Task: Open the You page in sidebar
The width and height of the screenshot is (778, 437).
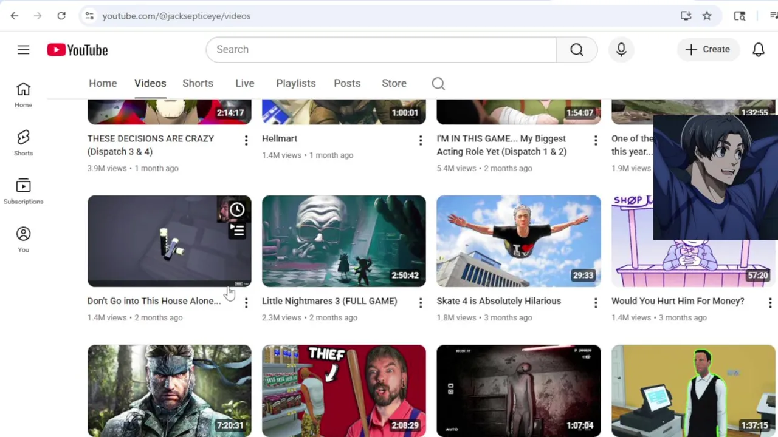Action: [x=23, y=240]
